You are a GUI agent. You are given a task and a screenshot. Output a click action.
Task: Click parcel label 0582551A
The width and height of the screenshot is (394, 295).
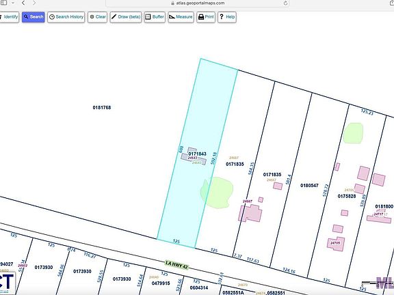tap(233, 292)
